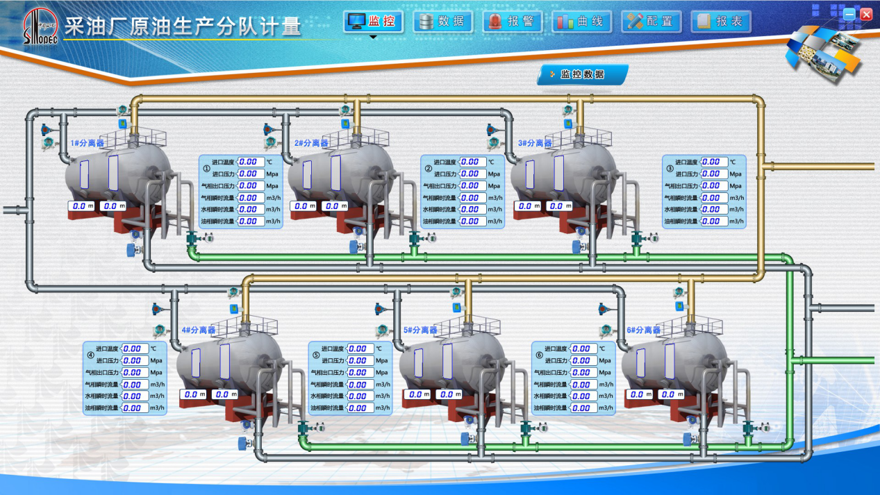The height and width of the screenshot is (495, 880).
Task: Expand the arrow below the 监控 tab
Action: tap(373, 38)
